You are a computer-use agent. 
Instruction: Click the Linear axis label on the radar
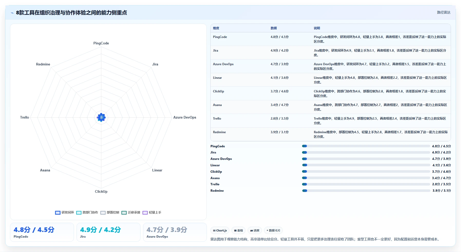(157, 170)
